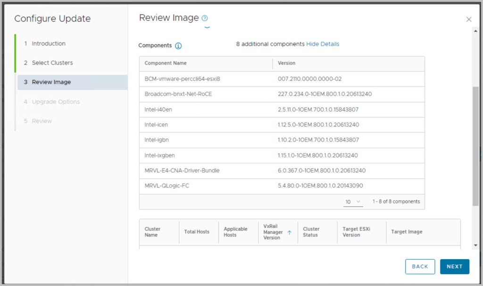Viewport: 483px width, 286px height.
Task: Click the Version column header
Action: pos(287,63)
